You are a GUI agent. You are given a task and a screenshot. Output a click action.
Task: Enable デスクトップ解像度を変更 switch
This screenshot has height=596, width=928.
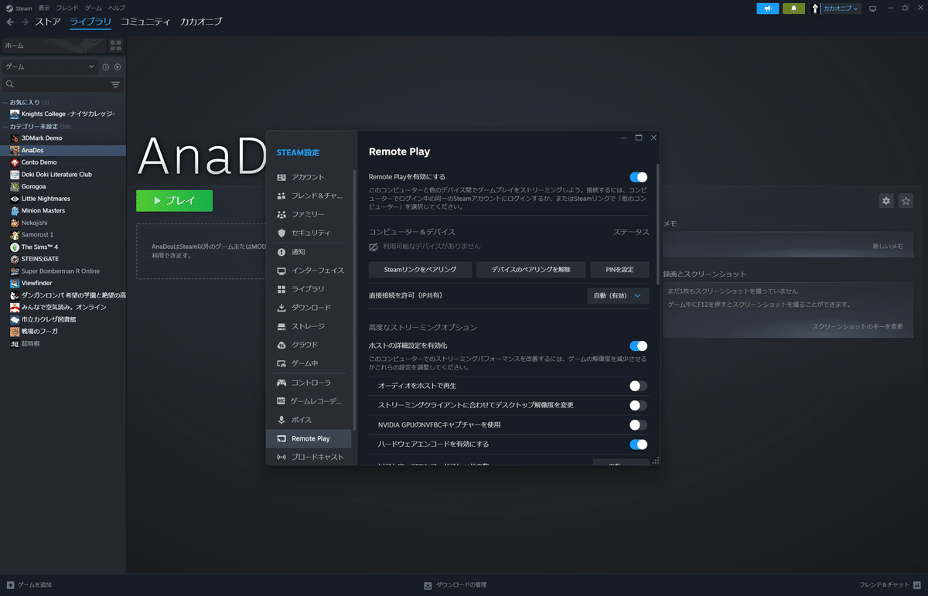tap(638, 405)
